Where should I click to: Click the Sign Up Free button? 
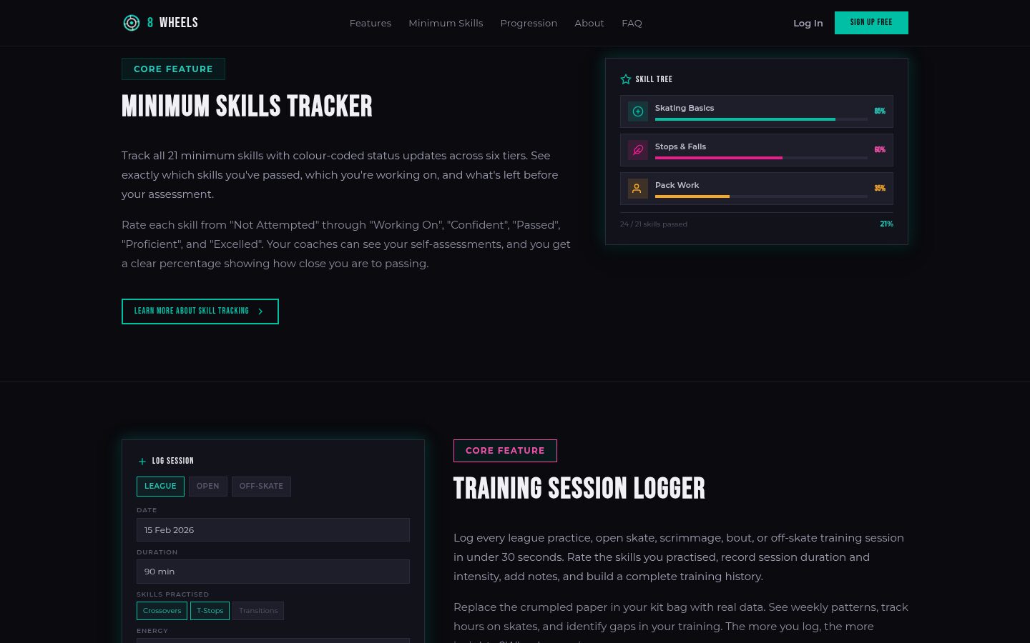pyautogui.click(x=871, y=23)
